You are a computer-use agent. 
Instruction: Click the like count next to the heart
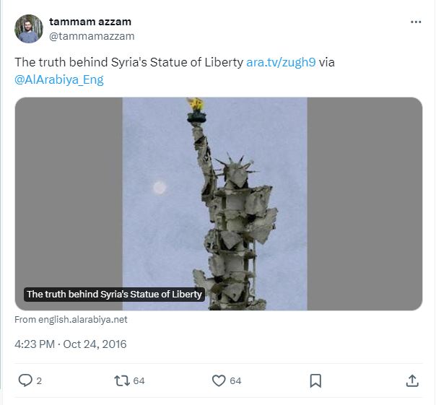[x=235, y=380]
